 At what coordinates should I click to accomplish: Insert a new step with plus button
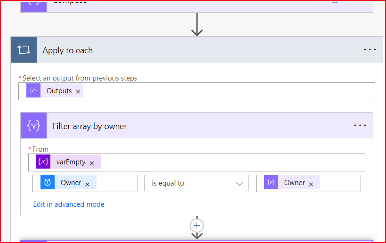(197, 226)
